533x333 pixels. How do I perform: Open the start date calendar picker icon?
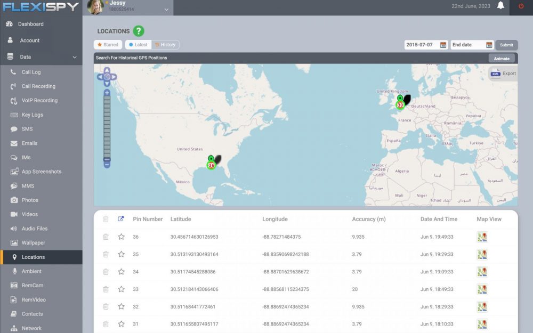(443, 45)
